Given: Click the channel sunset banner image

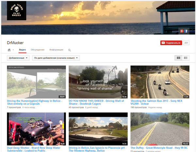Looking at the screenshot, I should 98,18.
